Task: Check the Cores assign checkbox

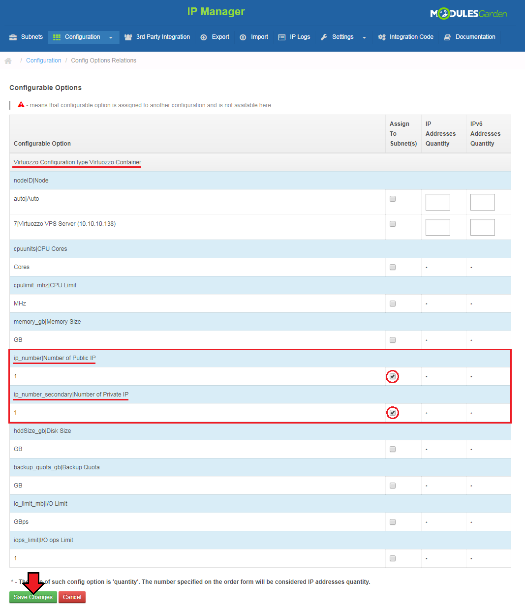Action: pyautogui.click(x=393, y=267)
